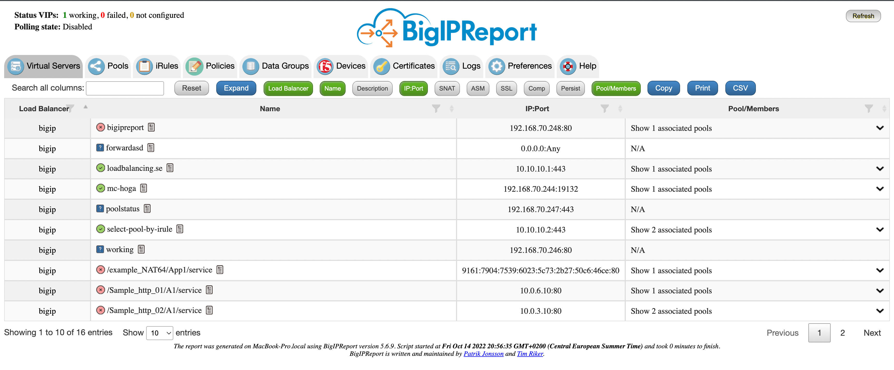The width and height of the screenshot is (894, 370).
Task: Click the blue unknown-status icon beside poolstatus
Action: (x=100, y=209)
